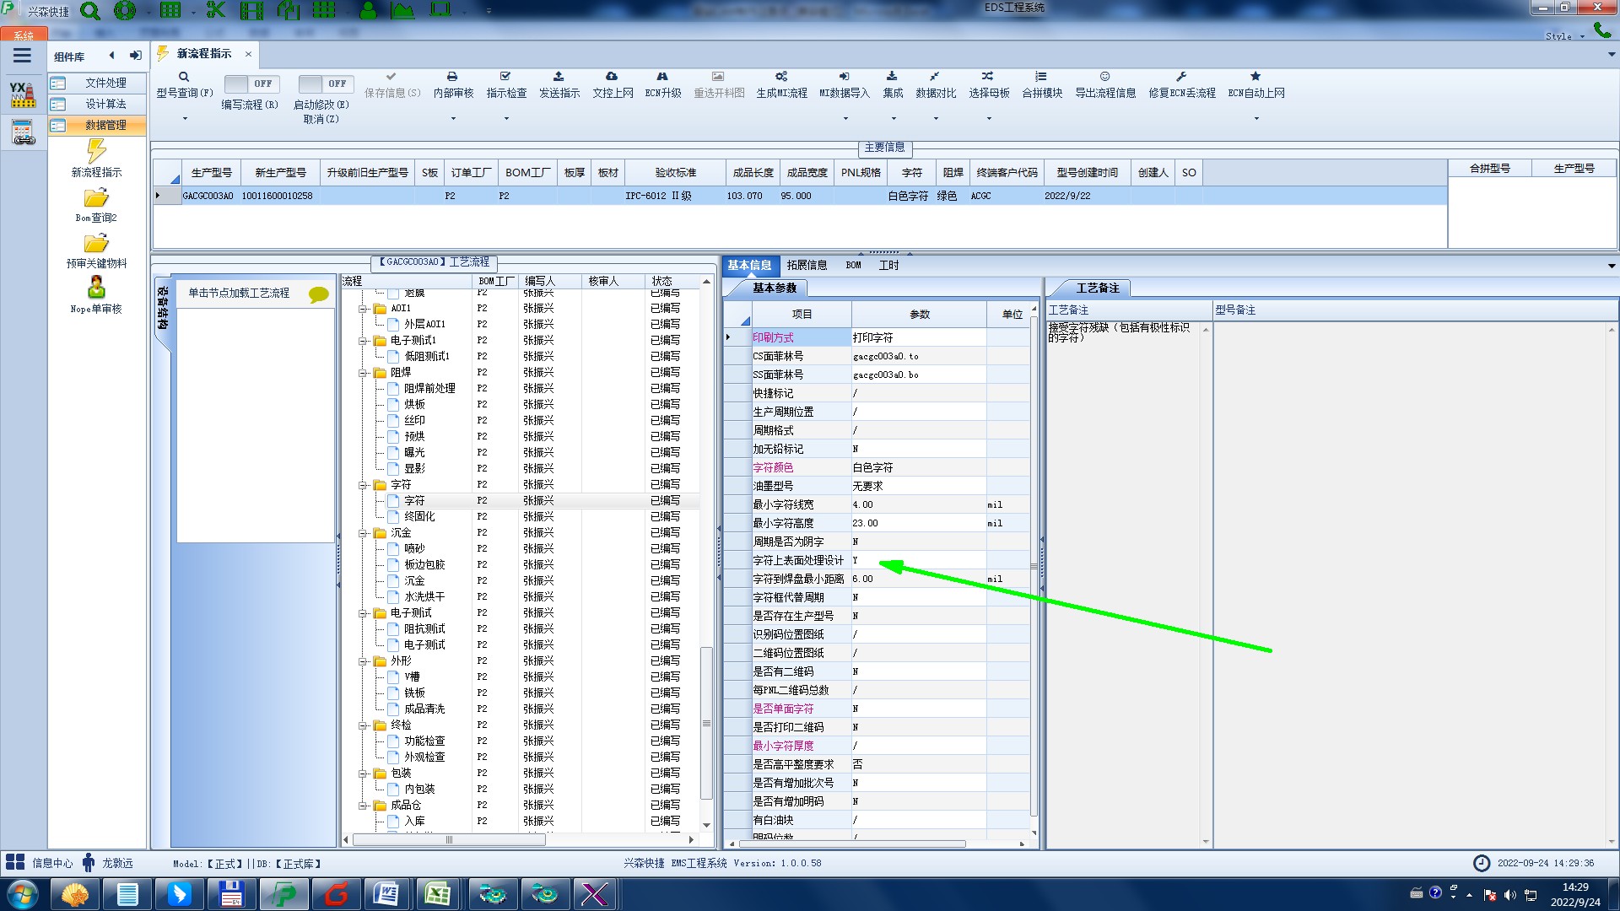Click the 内部审核 printer icon

[452, 77]
